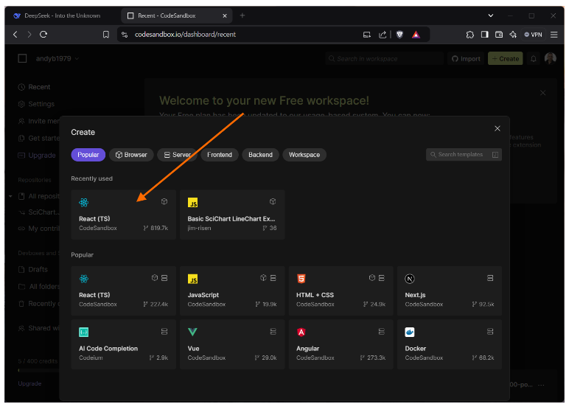Choose the Docker template card
569x407 pixels.
(450, 344)
